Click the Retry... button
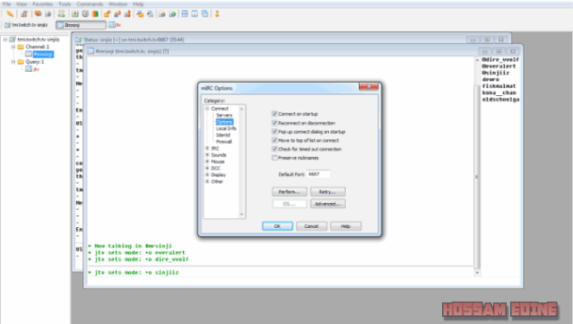Viewport: 573px width, 324px height. tap(328, 192)
